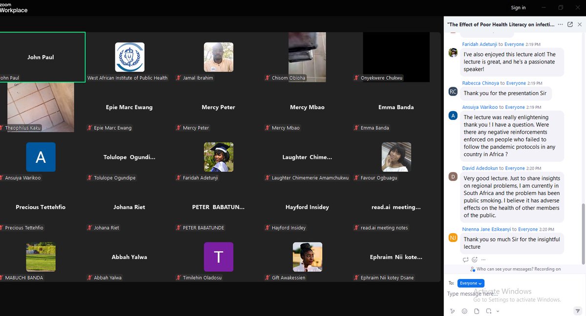Image resolution: width=586 pixels, height=316 pixels.
Task: Click Chisom Obioha's muted microphone icon
Action: tap(268, 78)
